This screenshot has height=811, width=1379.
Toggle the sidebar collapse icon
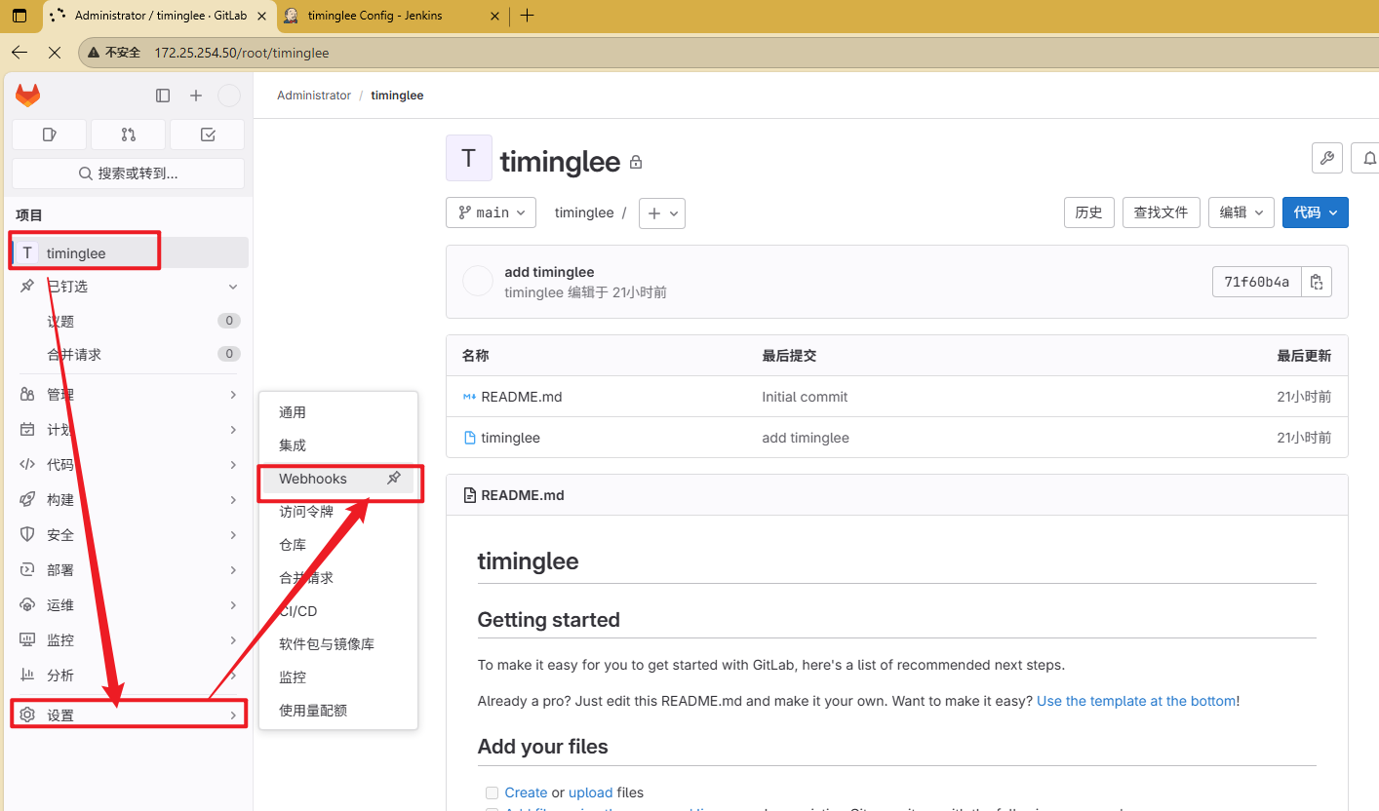pos(163,96)
